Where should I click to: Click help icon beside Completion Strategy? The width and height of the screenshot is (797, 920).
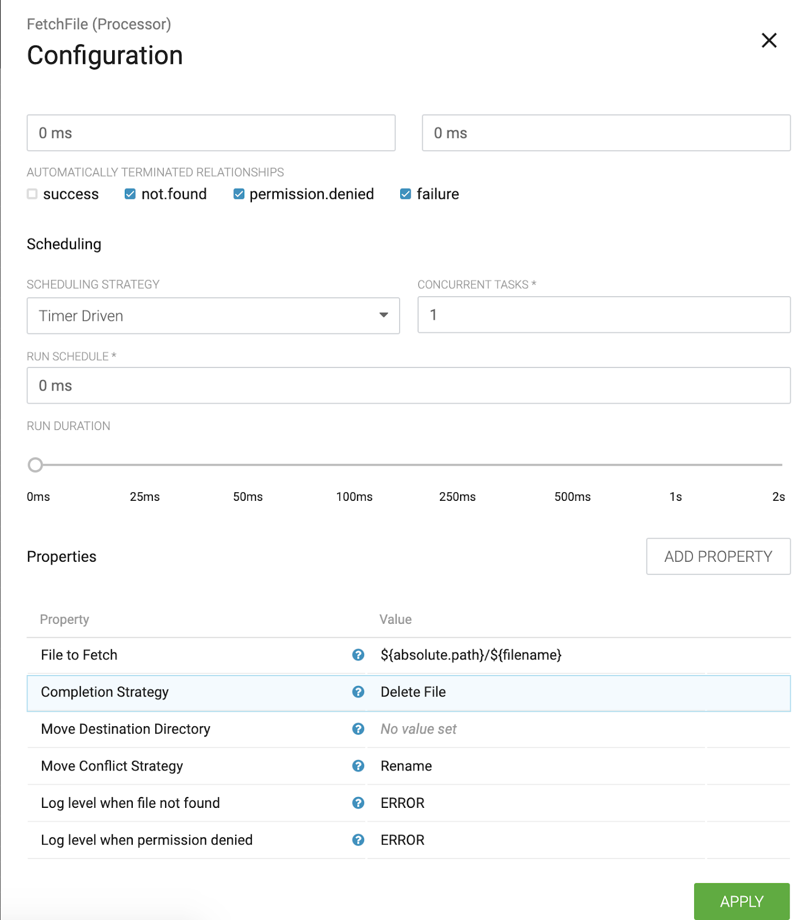[358, 692]
